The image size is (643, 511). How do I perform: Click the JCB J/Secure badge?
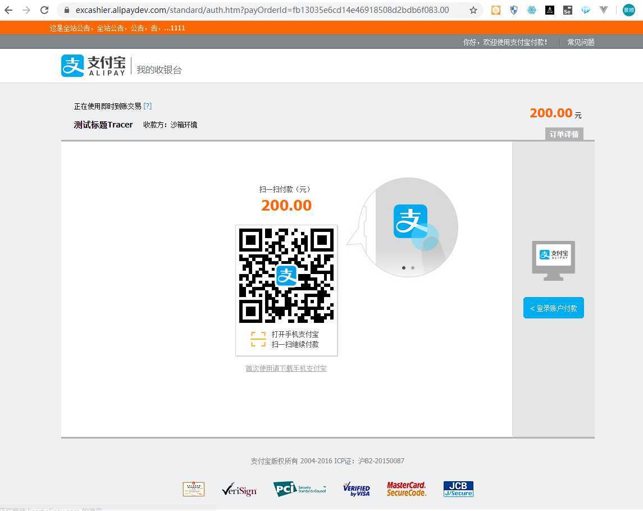tap(458, 489)
